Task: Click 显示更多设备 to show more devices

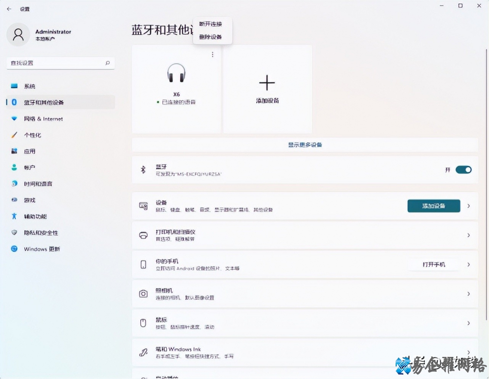Action: [305, 145]
